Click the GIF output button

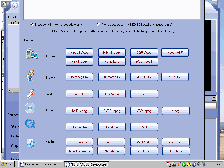144,94
